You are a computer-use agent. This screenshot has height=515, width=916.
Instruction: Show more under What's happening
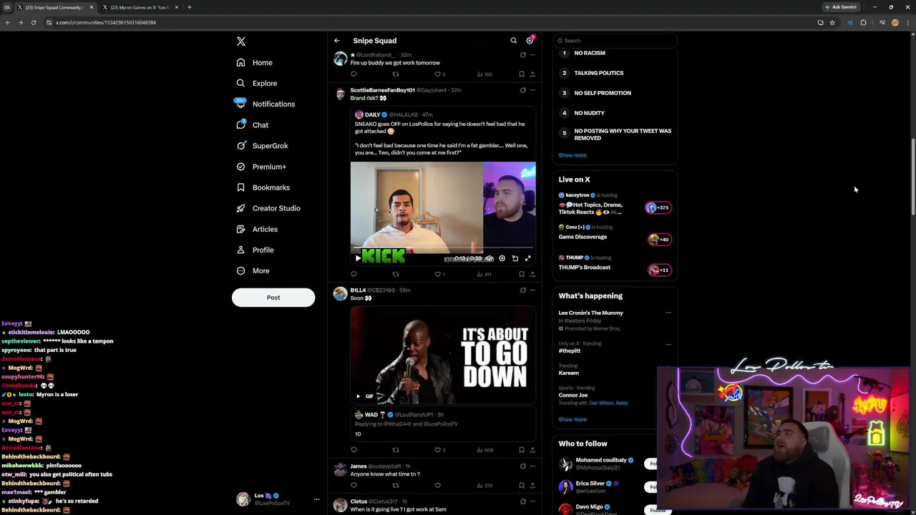(x=572, y=420)
